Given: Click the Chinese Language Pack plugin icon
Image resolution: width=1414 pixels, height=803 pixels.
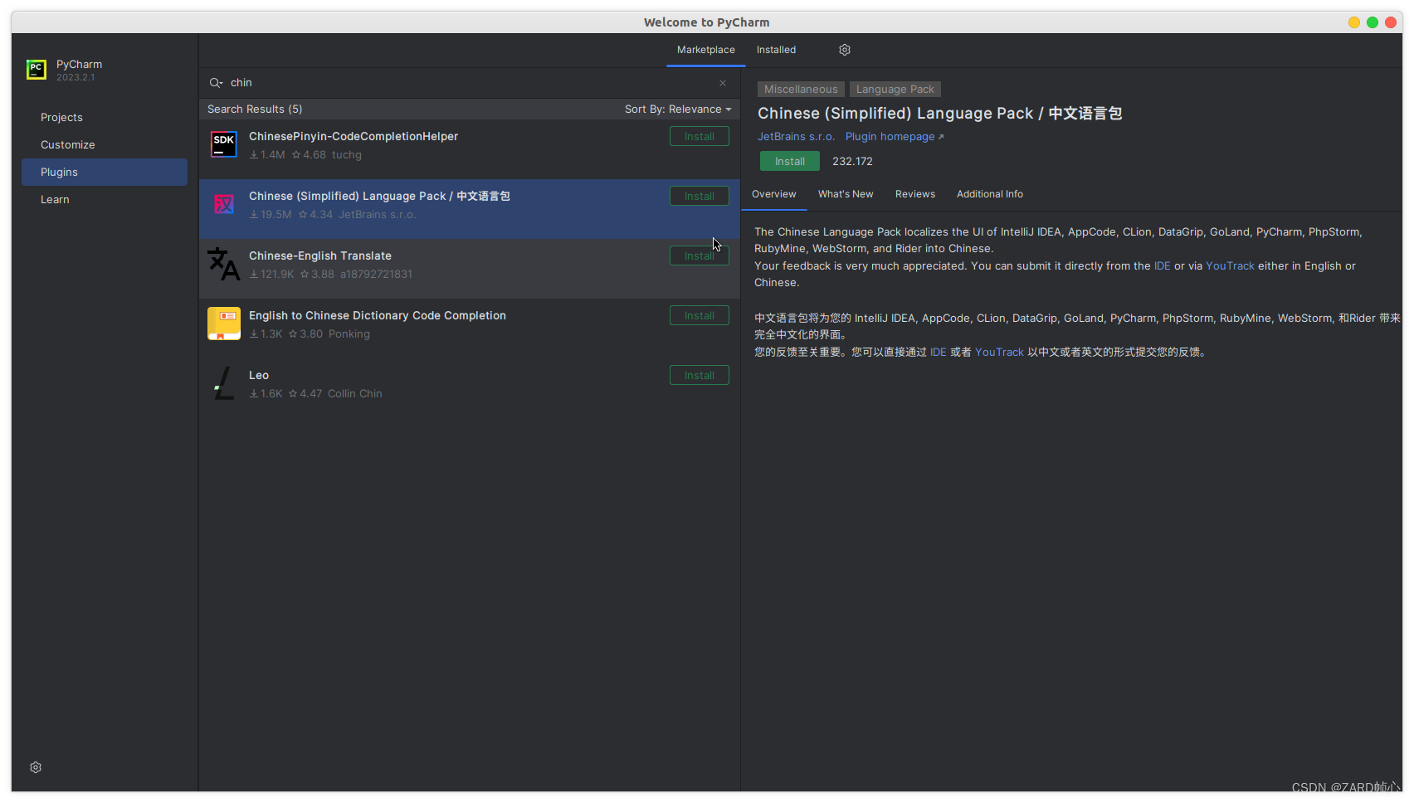Looking at the screenshot, I should pyautogui.click(x=224, y=204).
